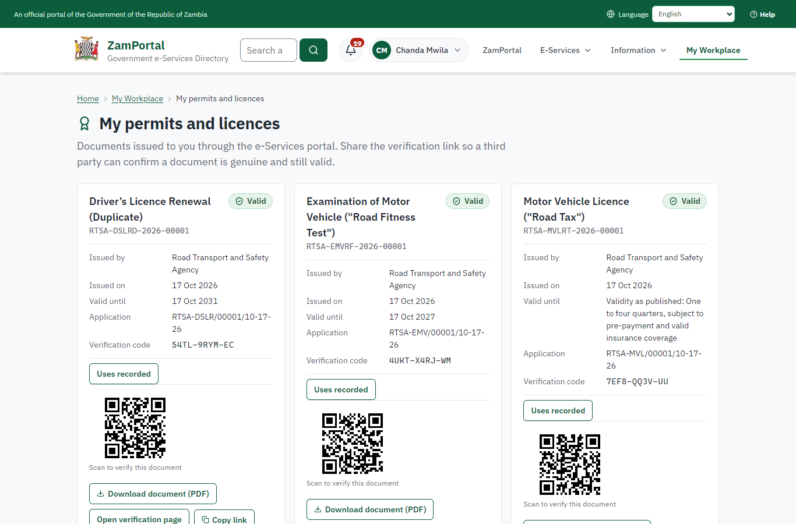Expand the Information menu

tap(638, 50)
